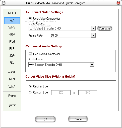Click the Custom Size label text
This screenshot has width=122, height=128.
pos(40,92)
